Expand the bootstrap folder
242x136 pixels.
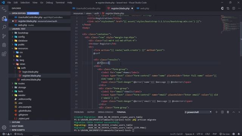[x=40, y=33]
